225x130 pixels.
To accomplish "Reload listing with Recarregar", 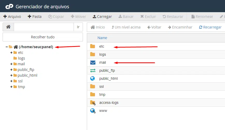I will 210,27.
